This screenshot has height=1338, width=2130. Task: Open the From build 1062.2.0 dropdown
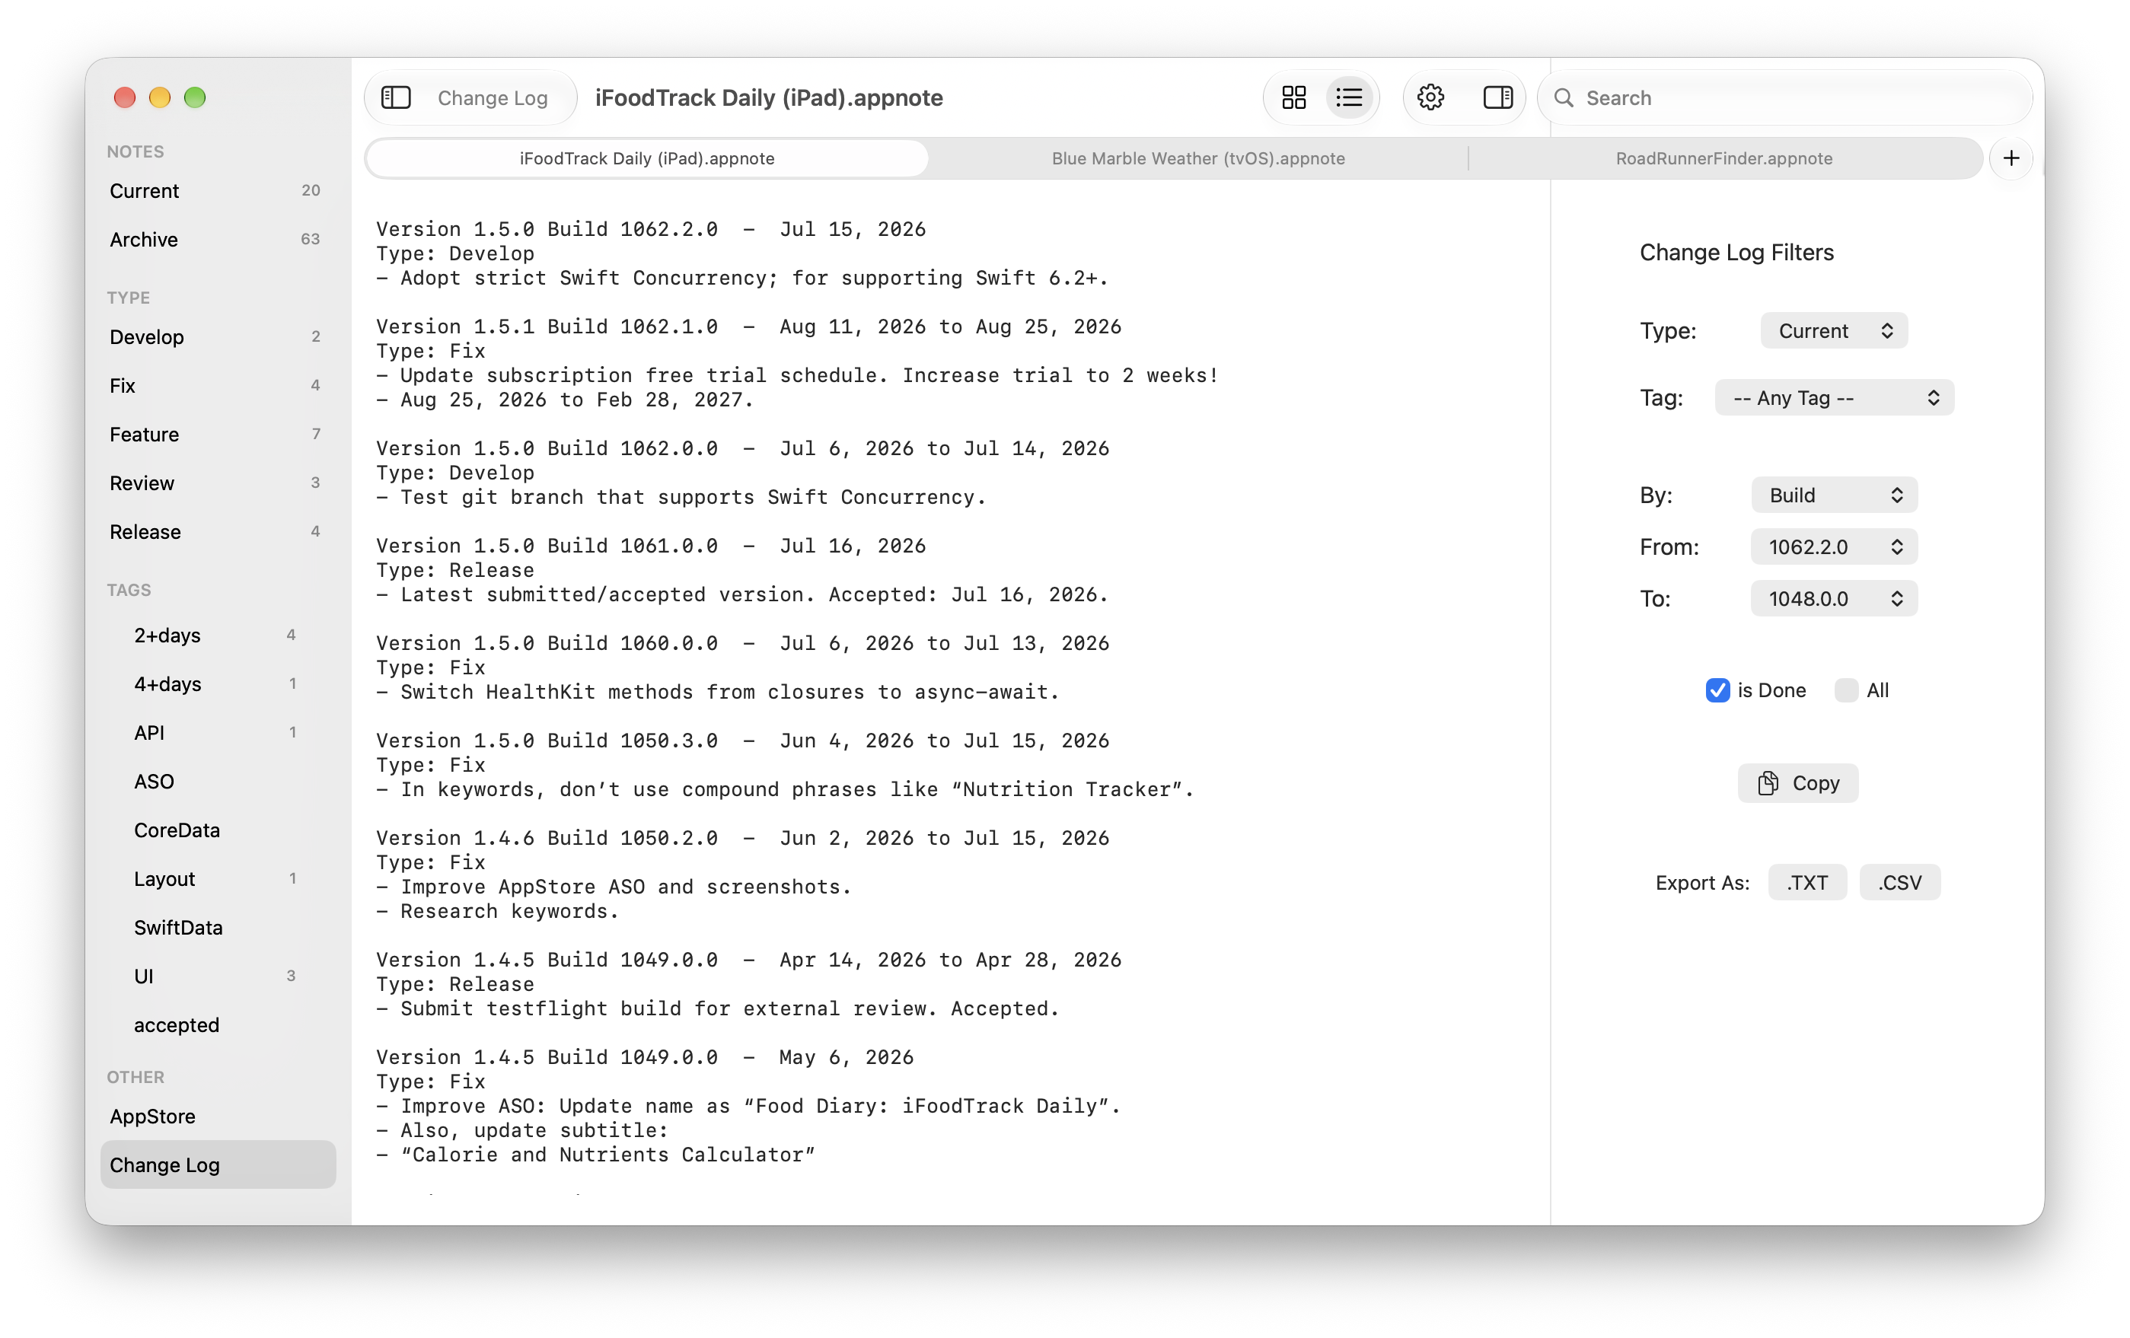coord(1834,546)
